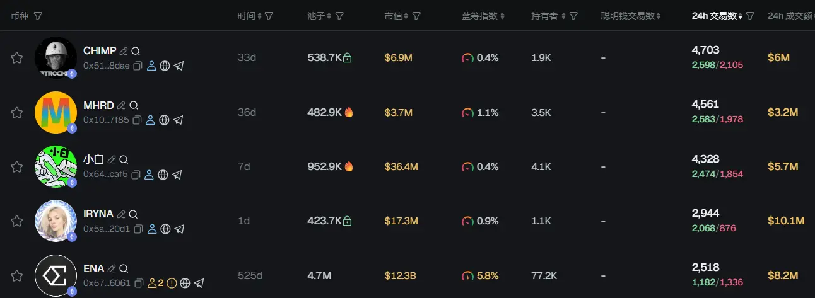Viewport: 815px width, 298px height.
Task: Open the IRYNA token name link
Action: coord(98,214)
